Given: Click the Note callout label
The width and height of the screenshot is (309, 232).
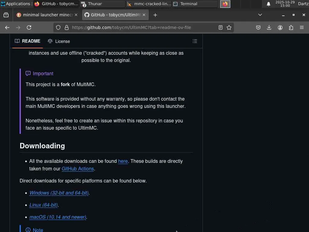Looking at the screenshot, I should point(38,230).
